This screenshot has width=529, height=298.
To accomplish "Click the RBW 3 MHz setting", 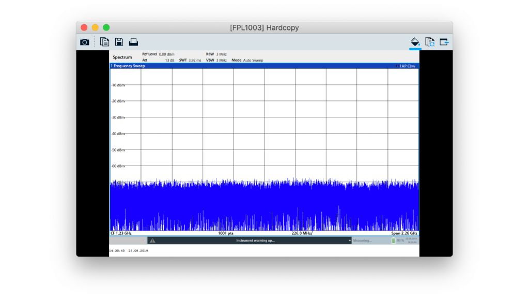I will 216,54.
